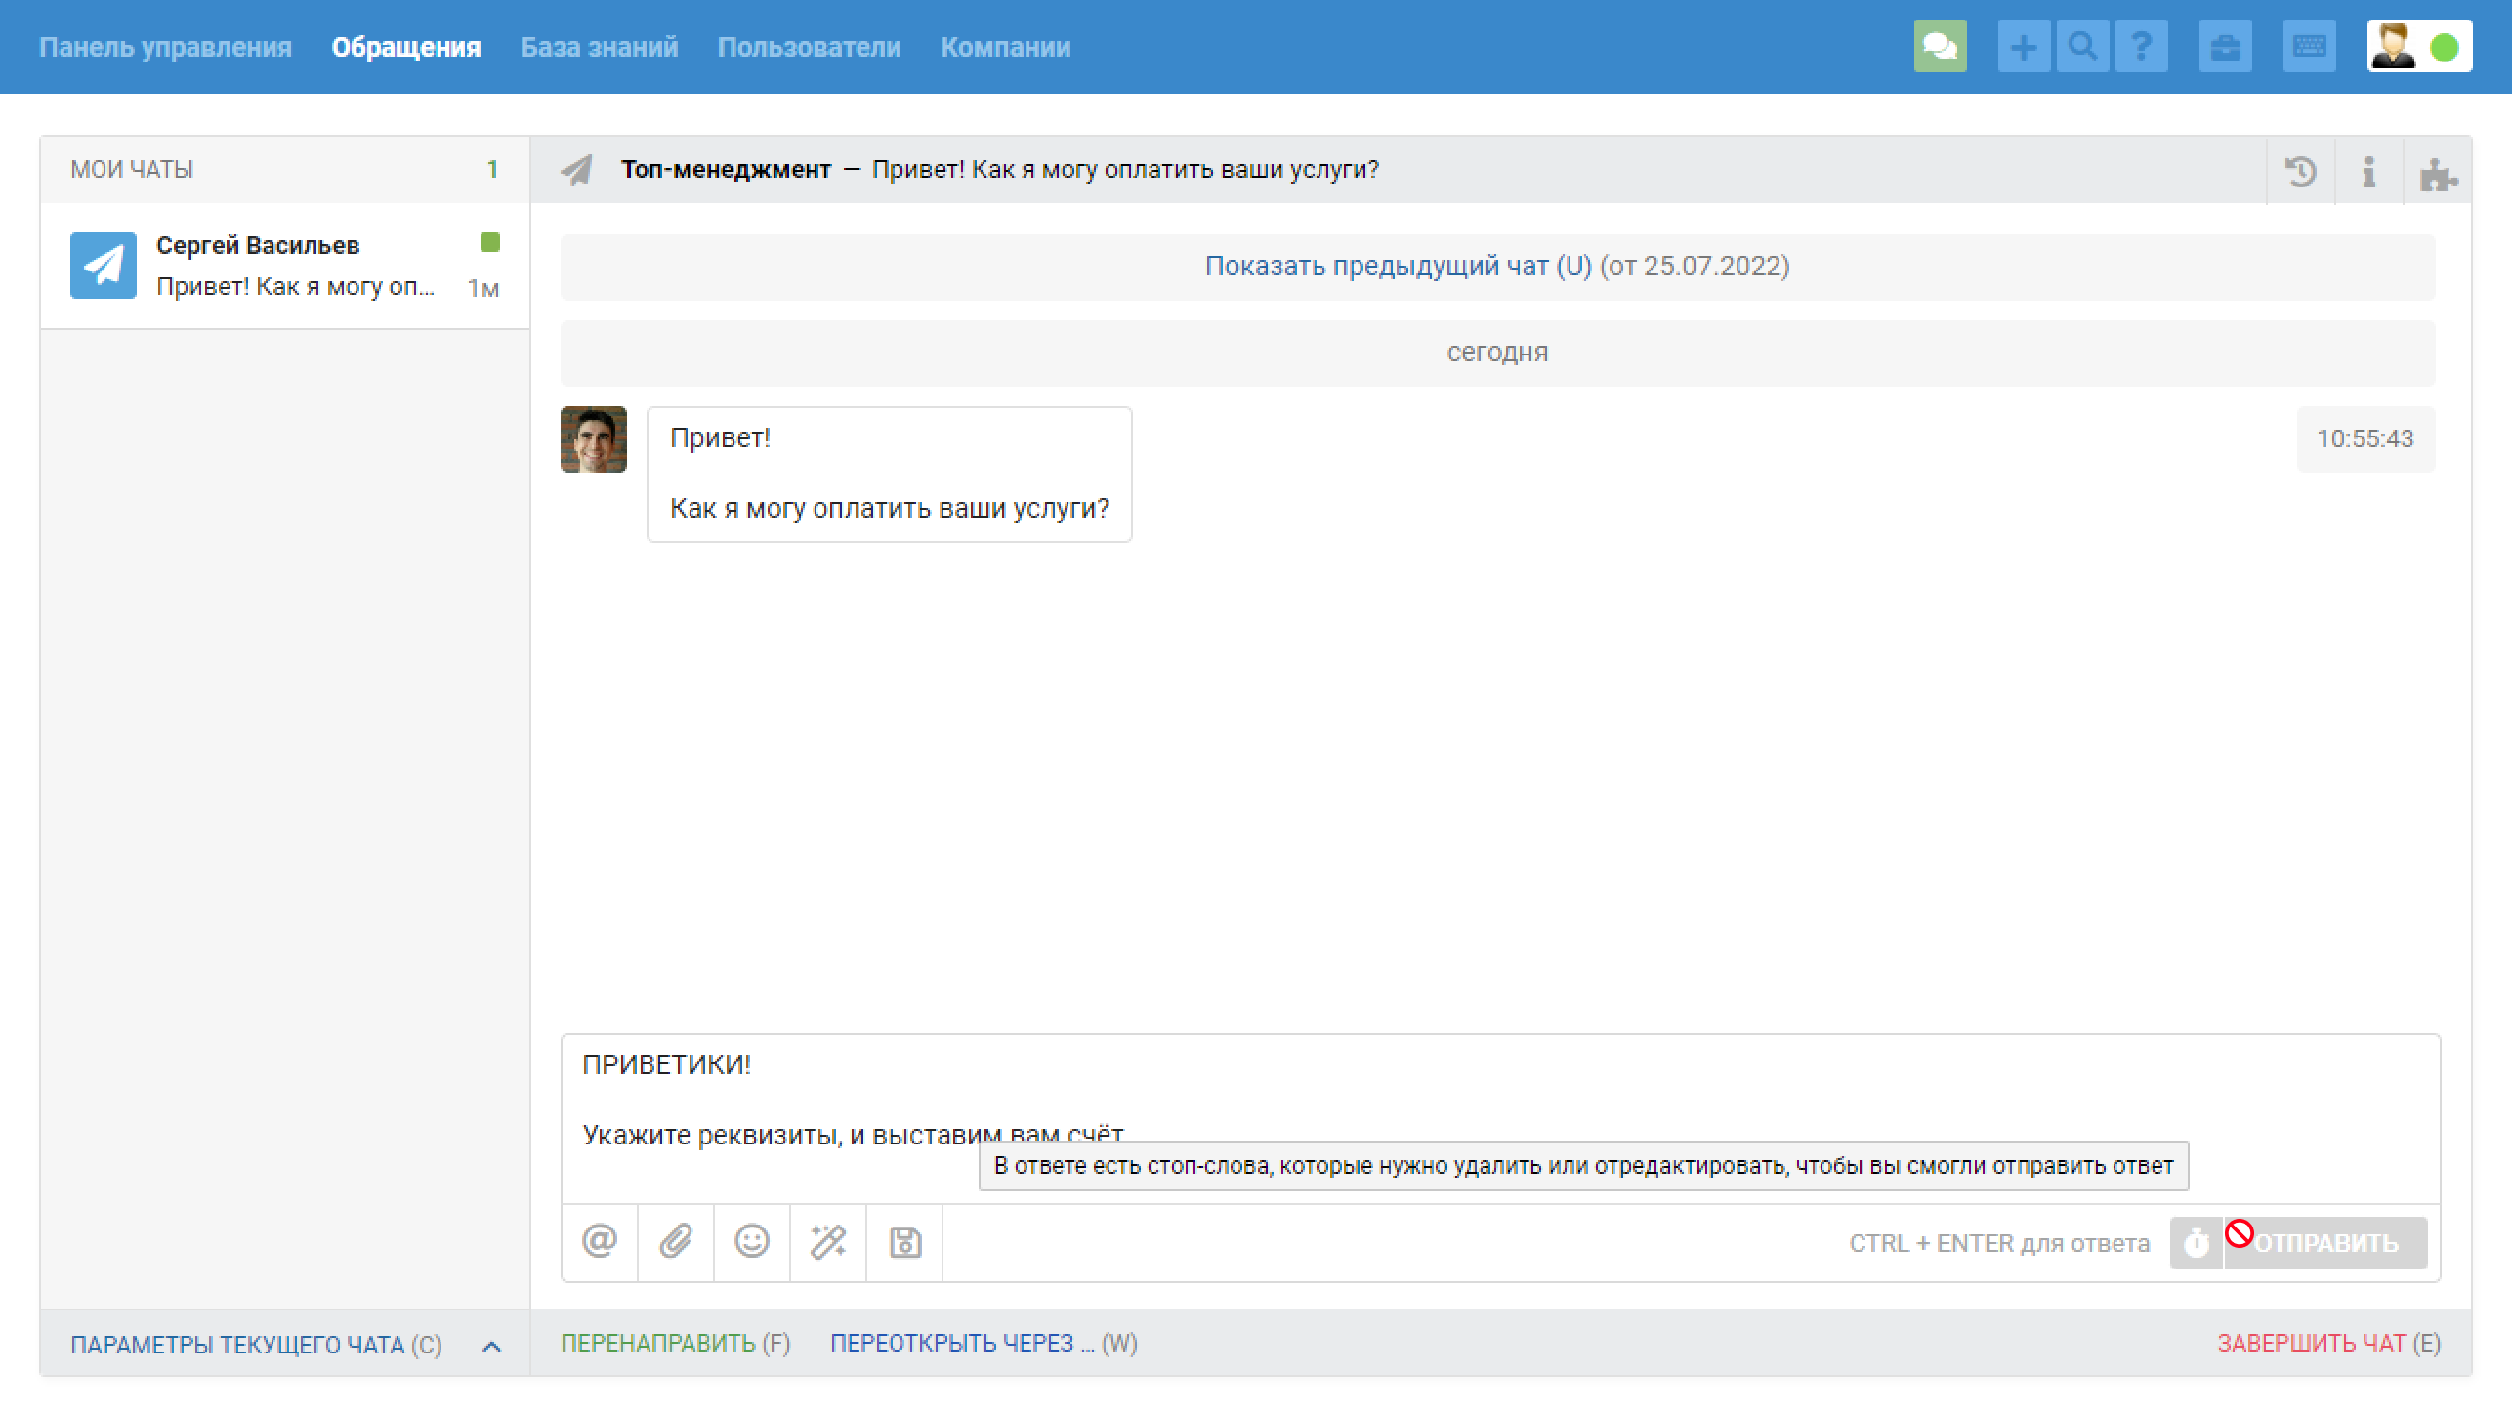Click chevron next to chat parameters
The width and height of the screenshot is (2512, 1414).
pos(492,1347)
